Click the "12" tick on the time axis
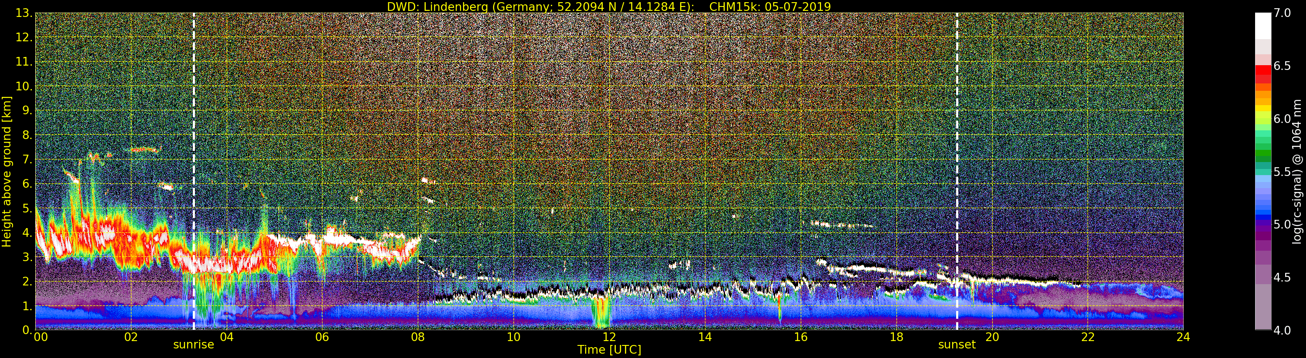1306x358 pixels. pos(609,337)
